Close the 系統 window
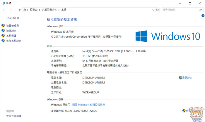Image resolution: width=205 pixels, height=122 pixels. pos(200,3)
